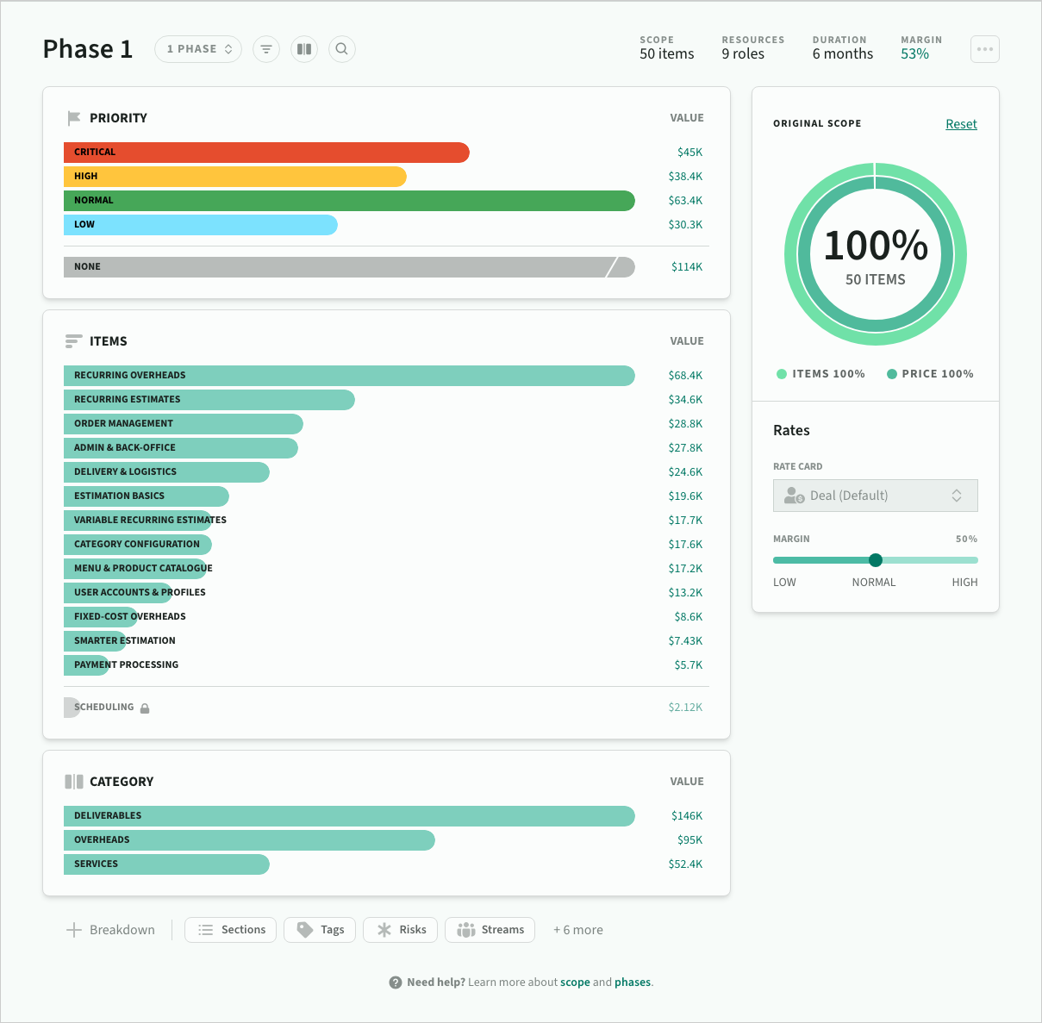Click the Category panel header icon

point(74,782)
